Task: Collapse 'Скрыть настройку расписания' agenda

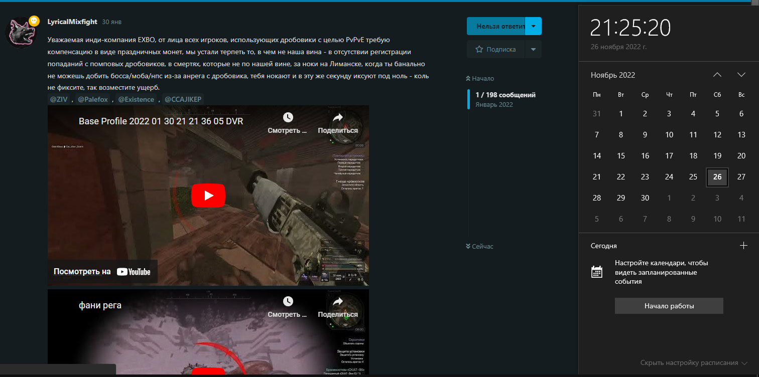Action: (694, 362)
